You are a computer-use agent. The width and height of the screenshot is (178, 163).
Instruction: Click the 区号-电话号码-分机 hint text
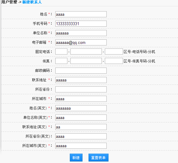(139, 52)
